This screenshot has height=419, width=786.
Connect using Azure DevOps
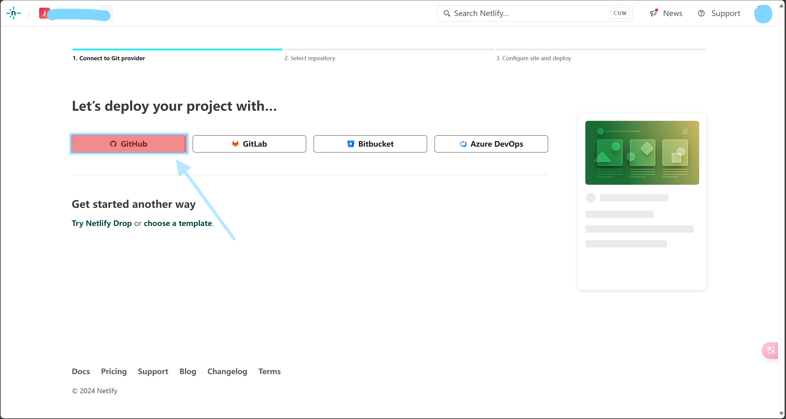coord(491,144)
